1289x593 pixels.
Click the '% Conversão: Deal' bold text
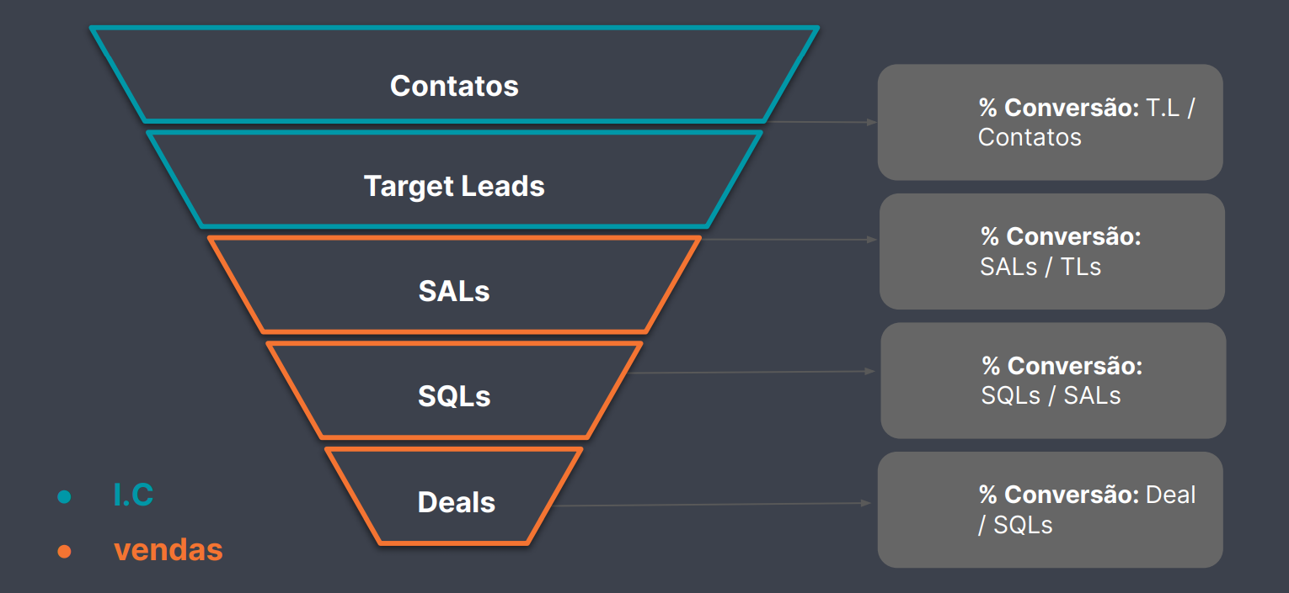coord(1087,495)
